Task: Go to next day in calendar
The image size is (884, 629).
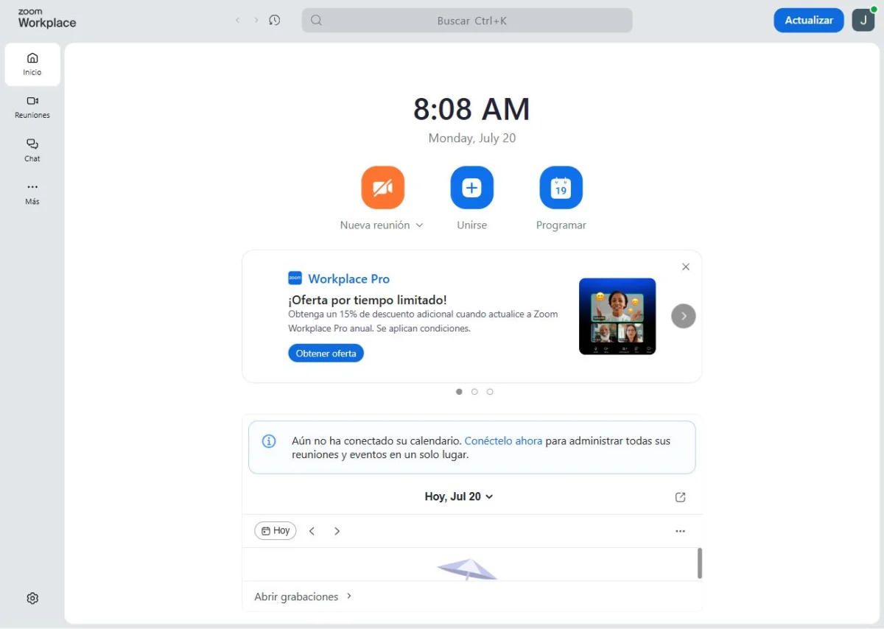Action: pyautogui.click(x=337, y=531)
